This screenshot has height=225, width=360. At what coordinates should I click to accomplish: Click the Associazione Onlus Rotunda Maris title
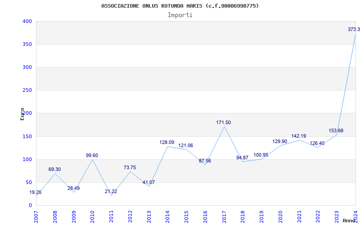point(180,6)
